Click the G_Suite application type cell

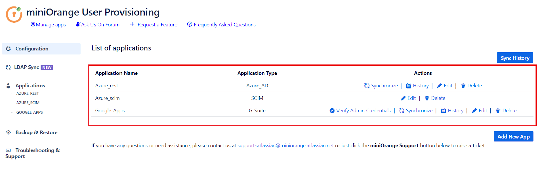coord(257,111)
